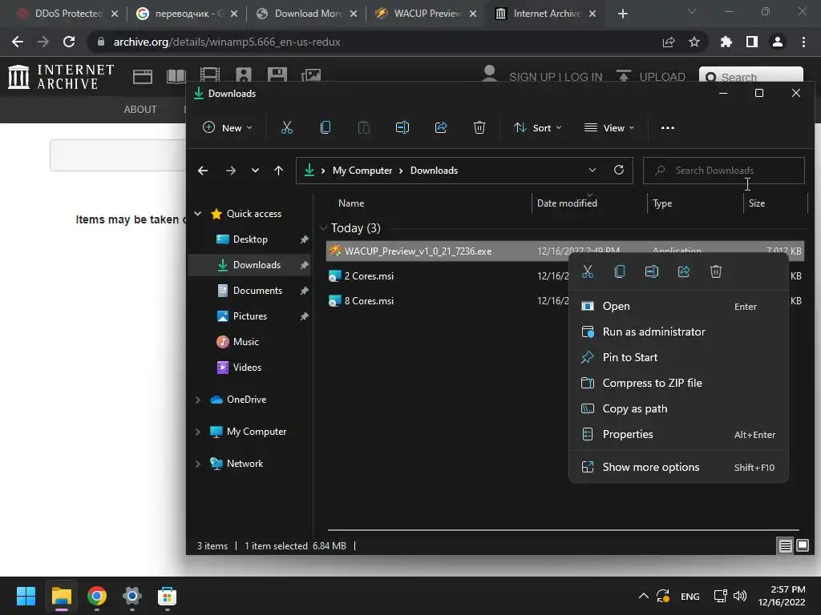Expand the Network tree node

(198, 464)
